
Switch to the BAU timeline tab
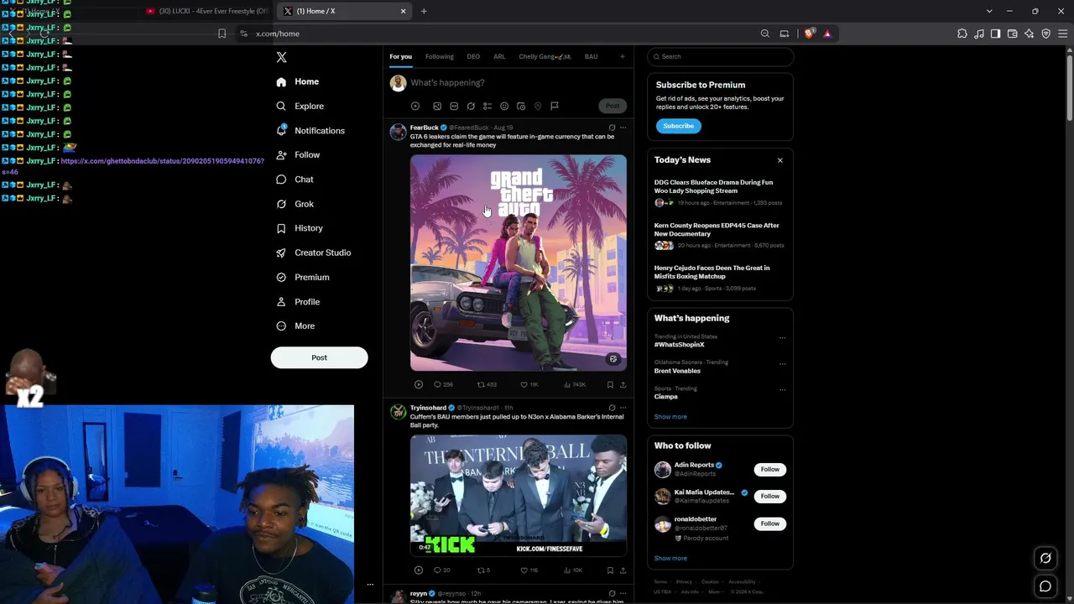coord(592,57)
